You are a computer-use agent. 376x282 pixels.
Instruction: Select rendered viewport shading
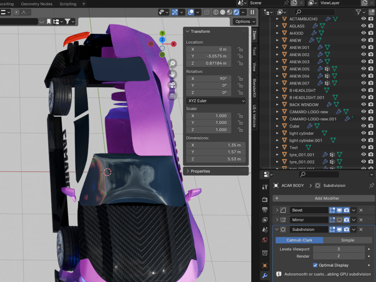pos(236,12)
